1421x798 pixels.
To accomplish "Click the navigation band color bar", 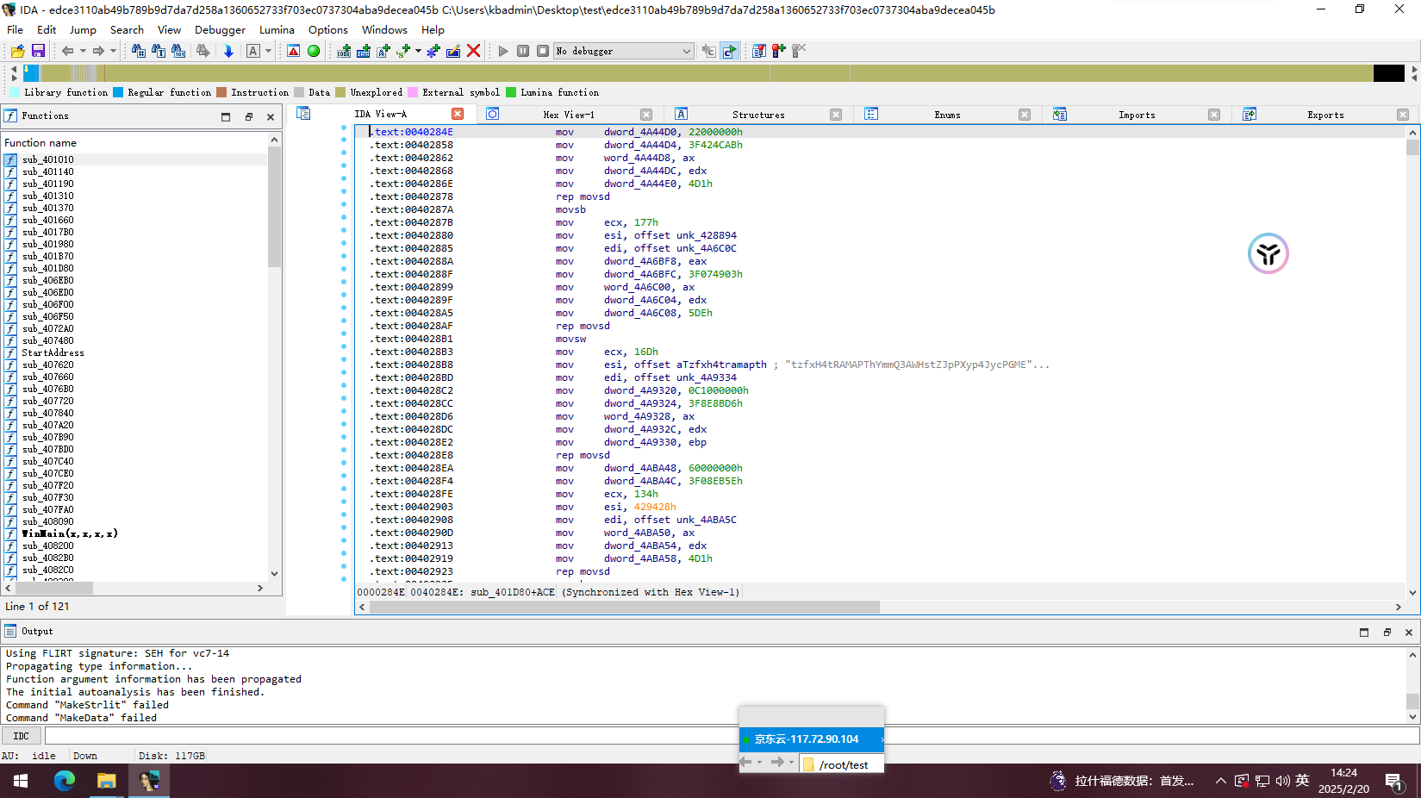I will coord(707,73).
